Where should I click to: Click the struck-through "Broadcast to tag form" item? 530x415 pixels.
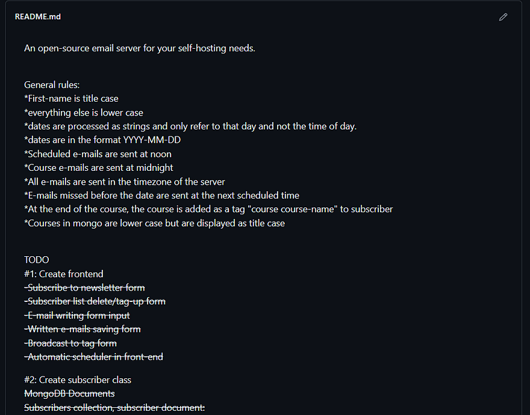[70, 343]
